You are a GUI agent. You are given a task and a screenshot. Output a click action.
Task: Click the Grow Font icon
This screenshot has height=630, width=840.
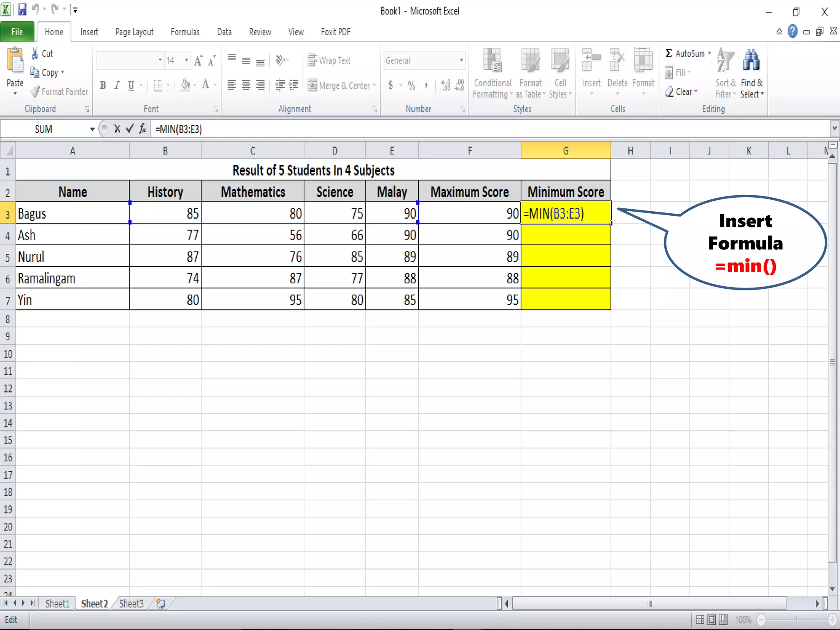(x=198, y=61)
